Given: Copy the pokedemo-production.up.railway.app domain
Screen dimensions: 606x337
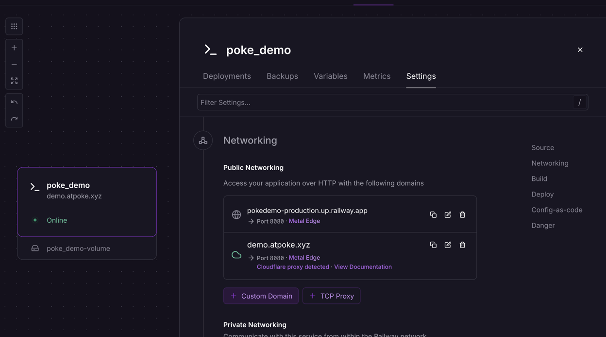Looking at the screenshot, I should click(433, 214).
